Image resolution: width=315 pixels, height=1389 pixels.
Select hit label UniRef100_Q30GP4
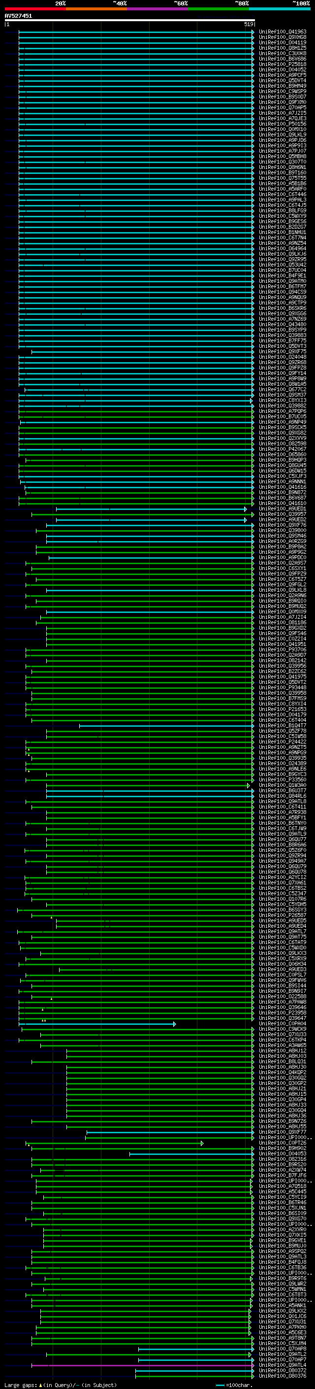tap(282, 1099)
